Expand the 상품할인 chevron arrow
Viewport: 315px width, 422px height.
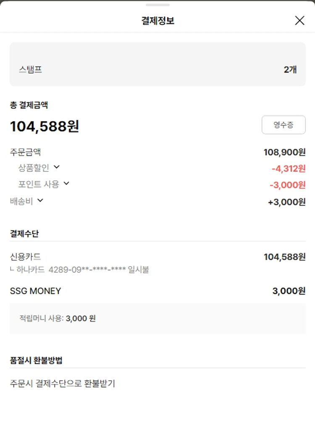(57, 167)
